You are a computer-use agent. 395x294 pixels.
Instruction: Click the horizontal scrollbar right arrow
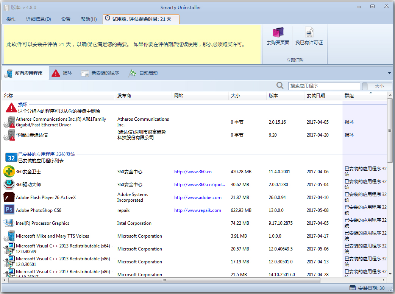(384, 280)
